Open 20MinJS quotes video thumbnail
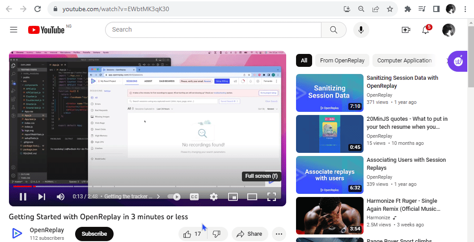 [x=330, y=134]
